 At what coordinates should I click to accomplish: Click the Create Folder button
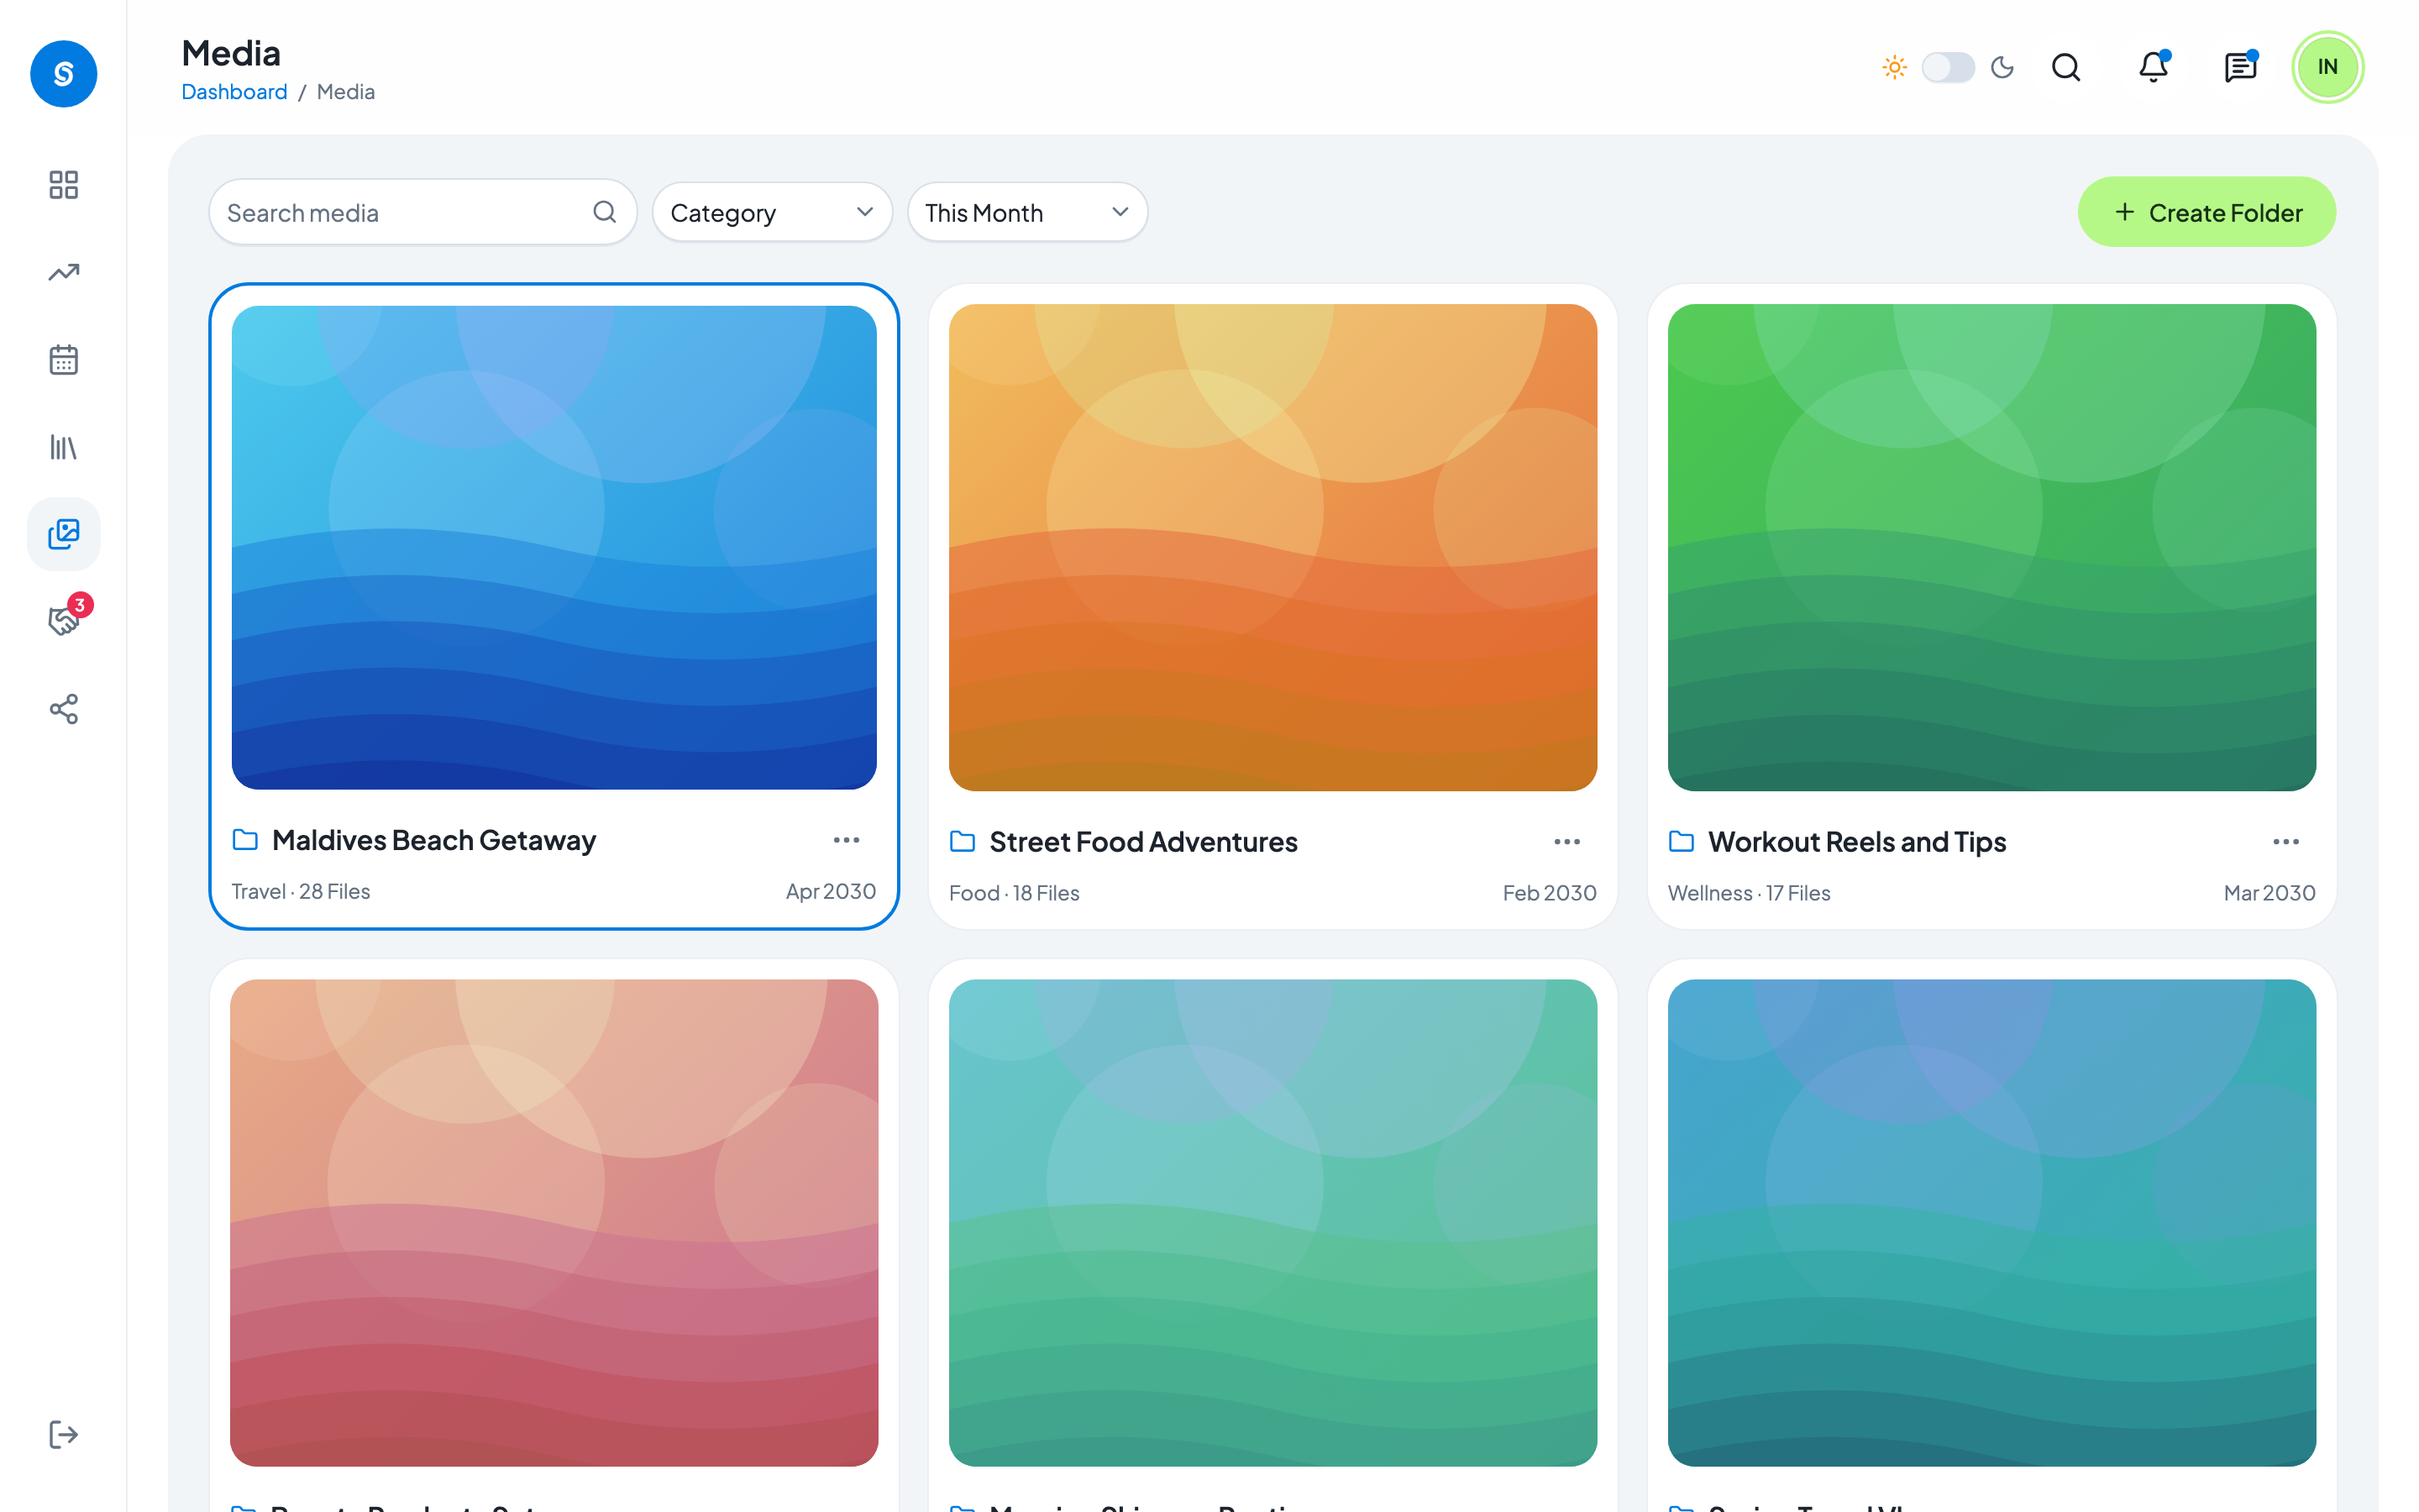(2206, 212)
